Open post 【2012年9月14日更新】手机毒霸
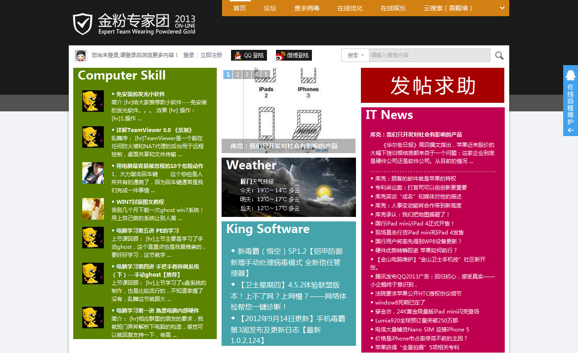 (x=288, y=330)
